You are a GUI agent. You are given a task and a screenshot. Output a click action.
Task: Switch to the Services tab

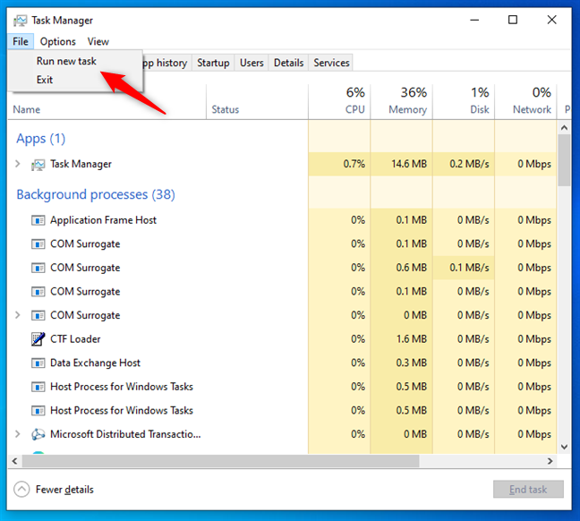[331, 63]
